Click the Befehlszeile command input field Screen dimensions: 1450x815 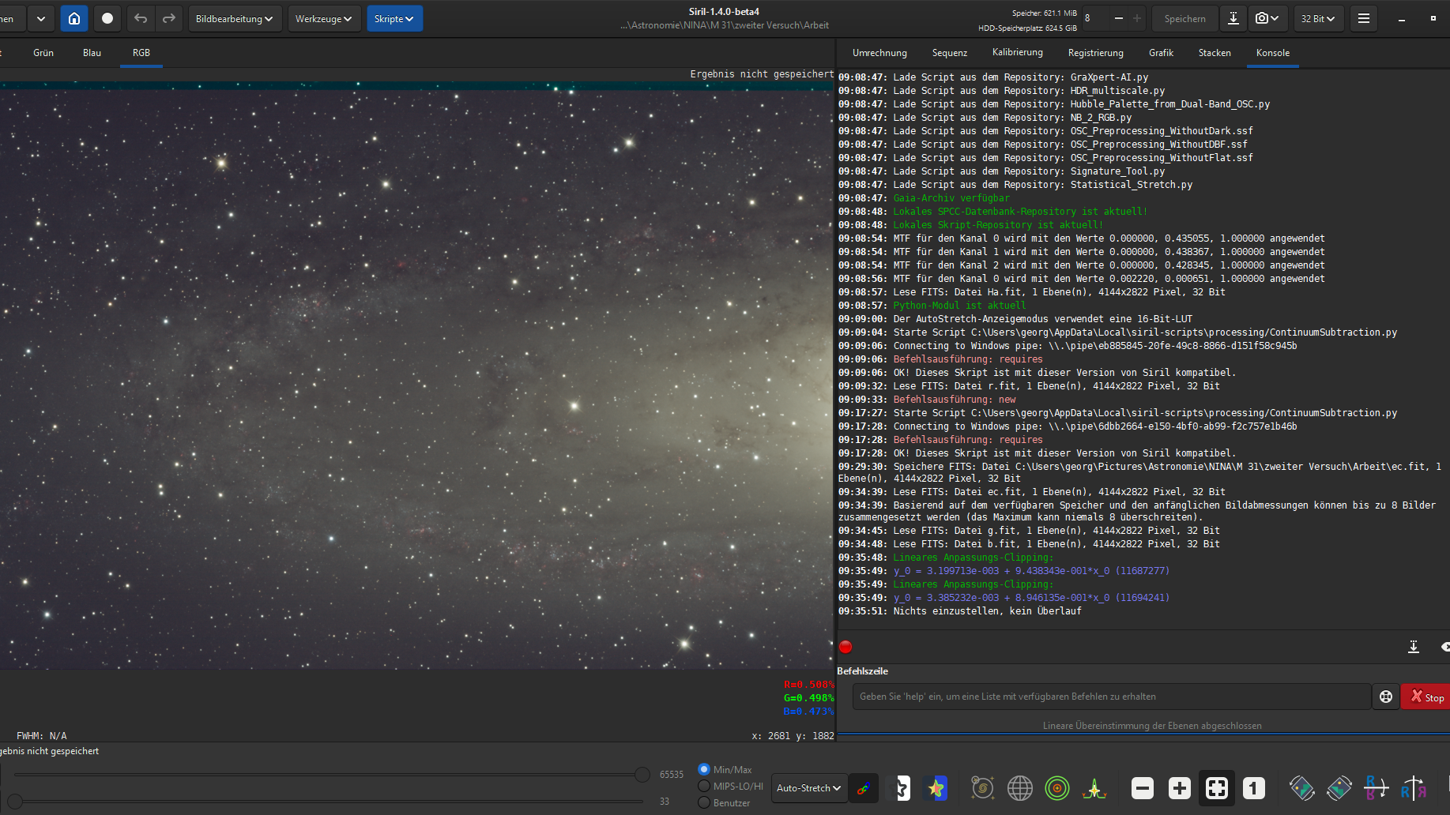pyautogui.click(x=1110, y=697)
